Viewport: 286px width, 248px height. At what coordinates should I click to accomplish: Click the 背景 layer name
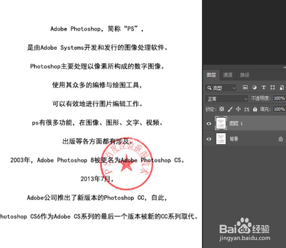234,139
